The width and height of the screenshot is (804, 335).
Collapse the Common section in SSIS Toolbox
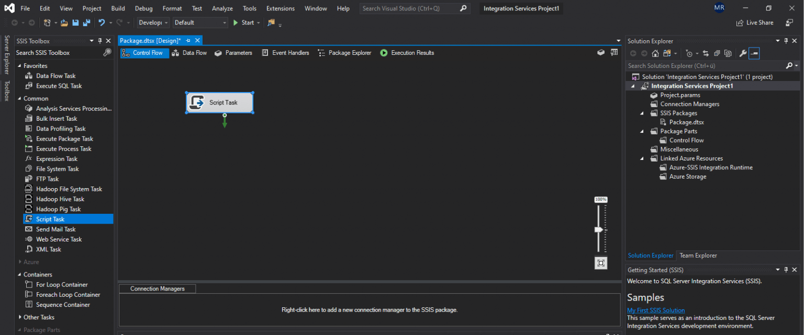click(x=20, y=98)
